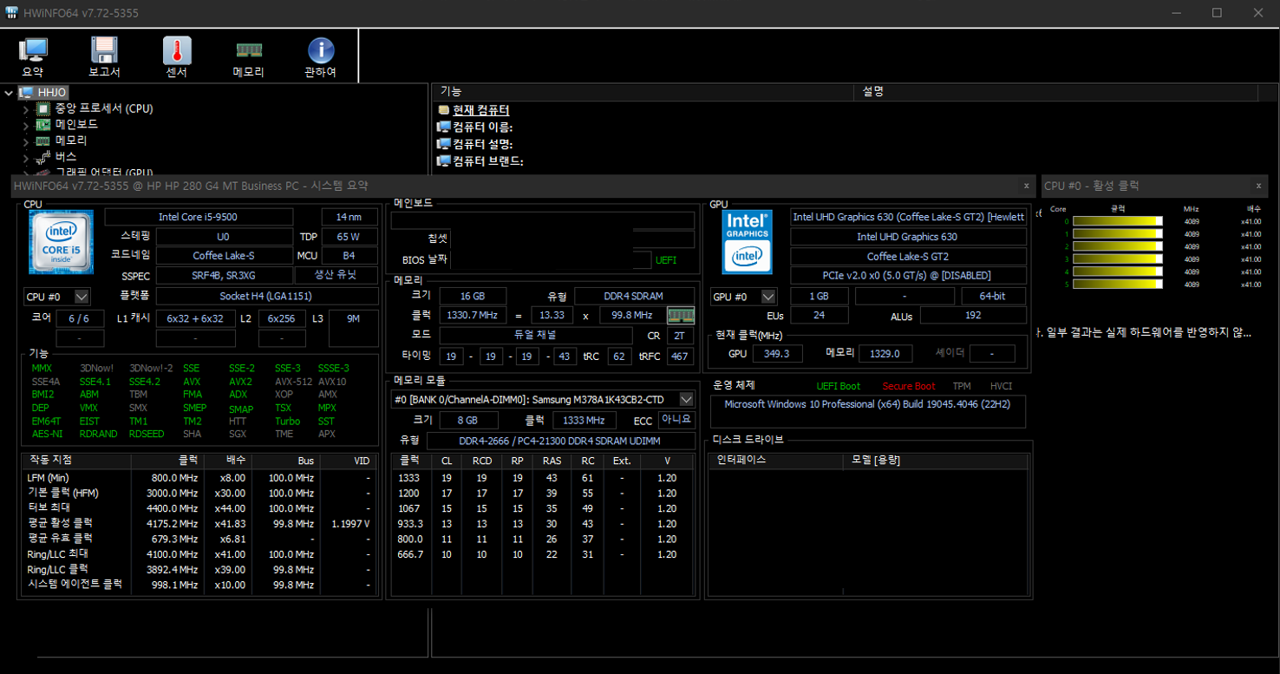
Task: Click the Socket H4 (LGA1151) platform field
Action: click(x=267, y=297)
